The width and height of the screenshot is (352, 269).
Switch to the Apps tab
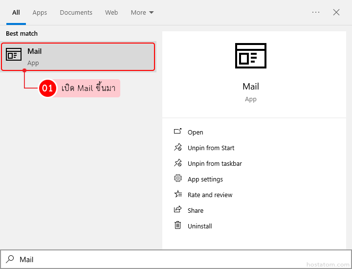click(x=40, y=13)
